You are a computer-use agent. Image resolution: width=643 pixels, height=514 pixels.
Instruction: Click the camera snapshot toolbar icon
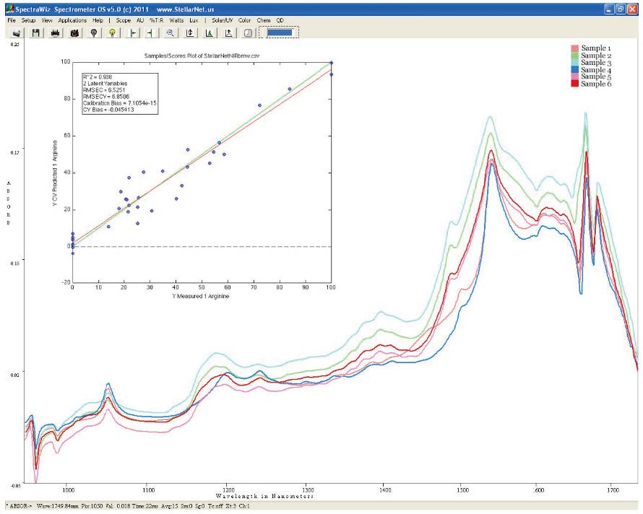coord(74,32)
